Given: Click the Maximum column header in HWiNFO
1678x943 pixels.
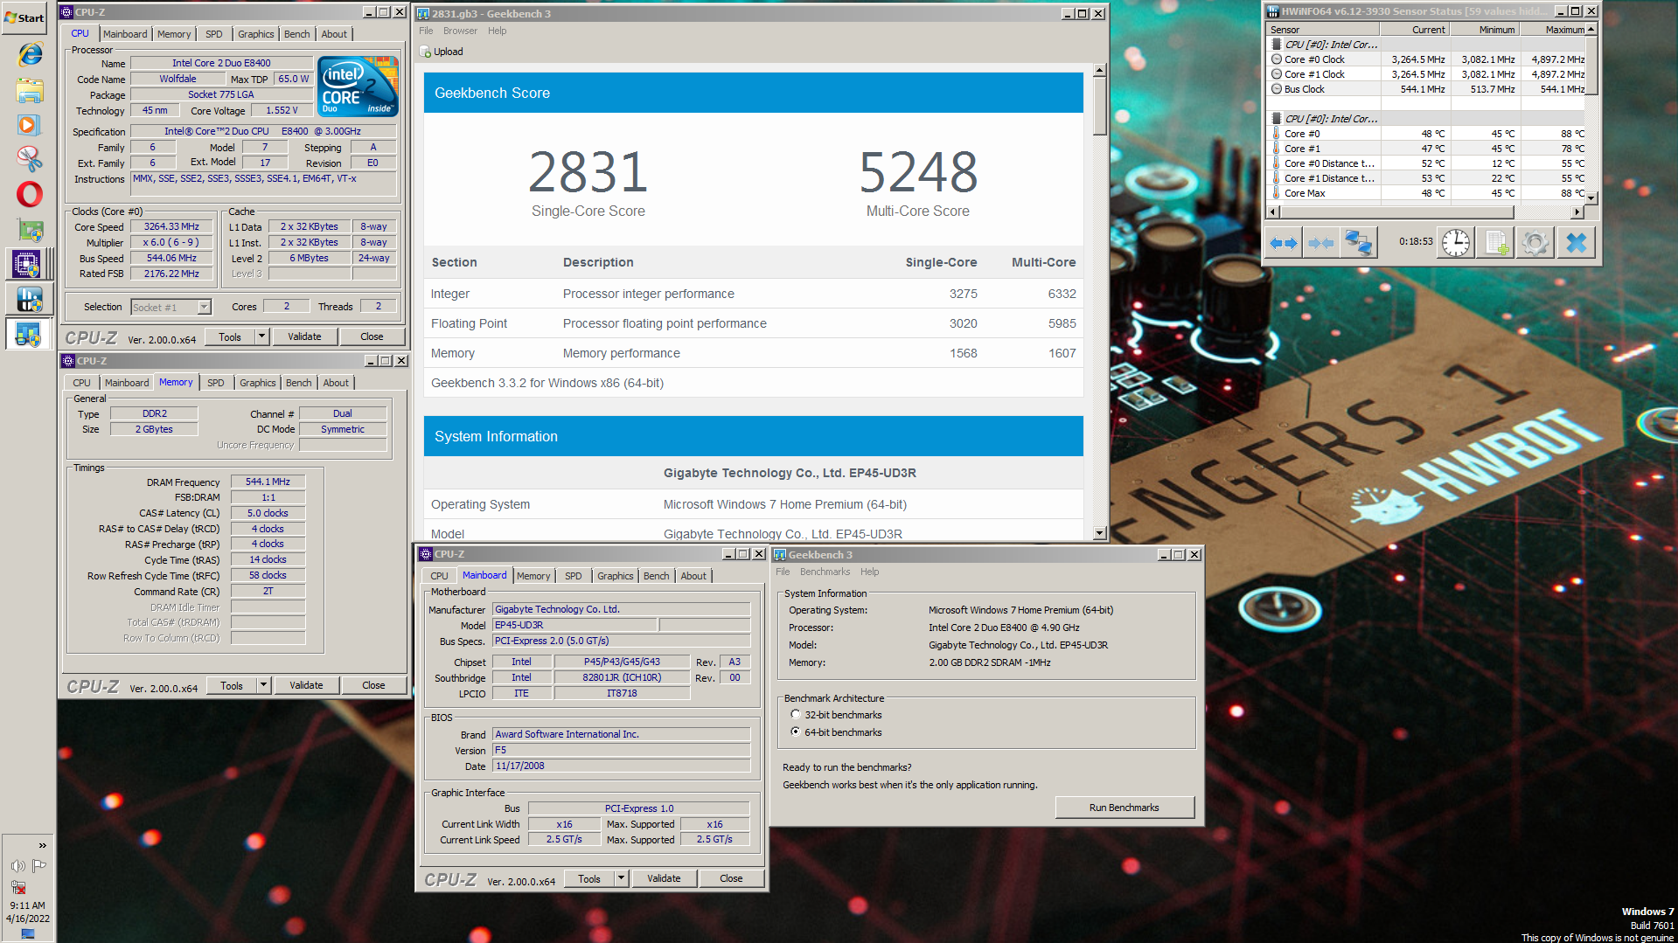Looking at the screenshot, I should coord(1554,30).
